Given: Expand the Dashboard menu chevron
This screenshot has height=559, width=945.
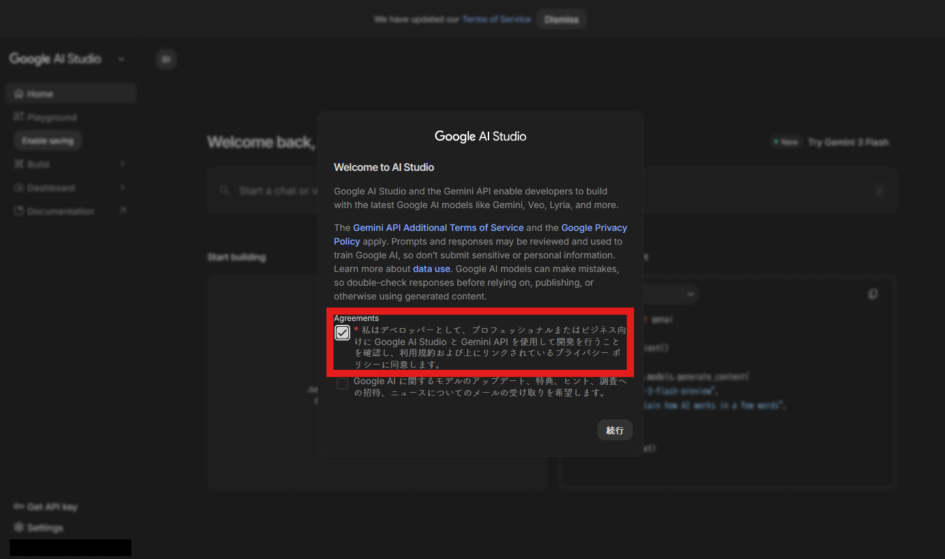Looking at the screenshot, I should 123,188.
